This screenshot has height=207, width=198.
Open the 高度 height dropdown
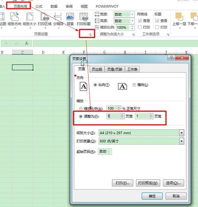point(132,21)
